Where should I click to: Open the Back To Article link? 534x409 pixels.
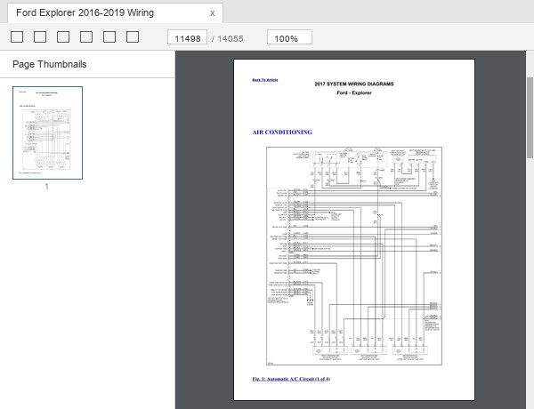coord(265,80)
